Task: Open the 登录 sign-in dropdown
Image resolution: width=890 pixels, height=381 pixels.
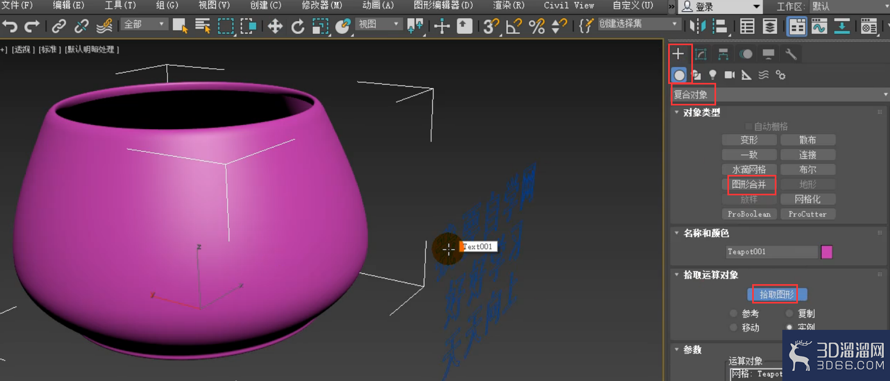Action: point(720,6)
